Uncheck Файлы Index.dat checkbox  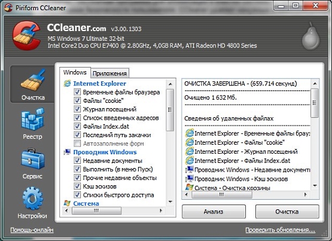click(x=77, y=126)
